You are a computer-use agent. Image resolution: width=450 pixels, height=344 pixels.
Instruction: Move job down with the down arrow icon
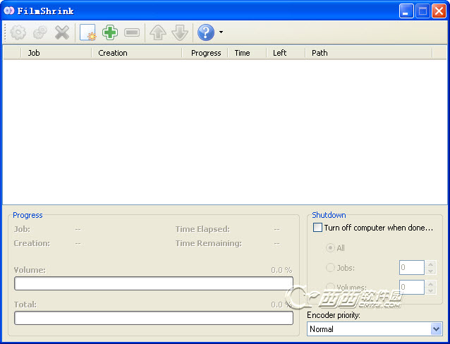click(x=180, y=32)
